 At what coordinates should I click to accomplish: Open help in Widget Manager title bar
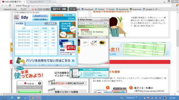(104, 19)
